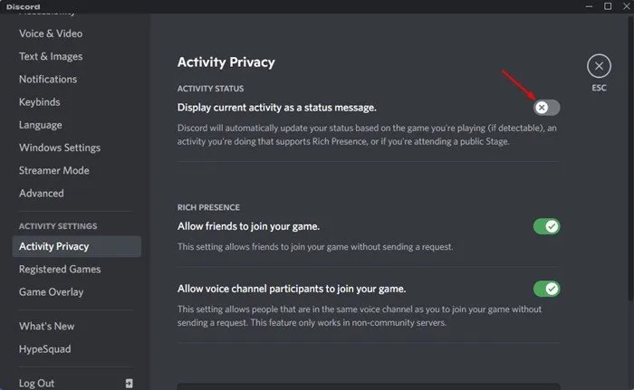Click the settings content scrollbar

click(630, 157)
